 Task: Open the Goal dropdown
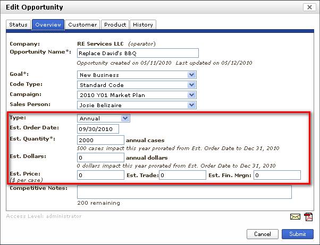[x=191, y=75]
